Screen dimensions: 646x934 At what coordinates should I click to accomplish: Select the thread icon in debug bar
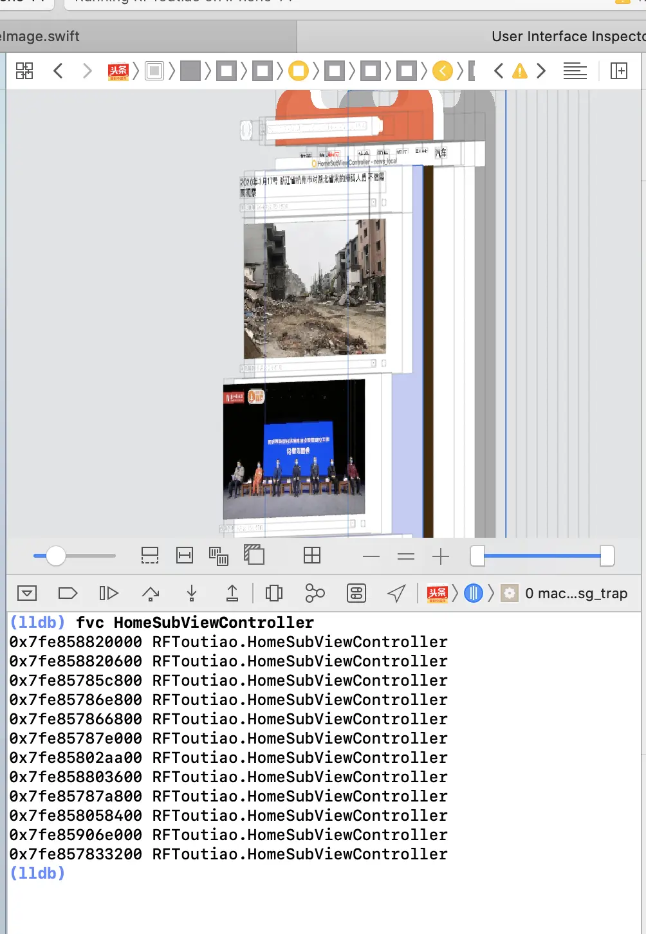[x=474, y=593]
